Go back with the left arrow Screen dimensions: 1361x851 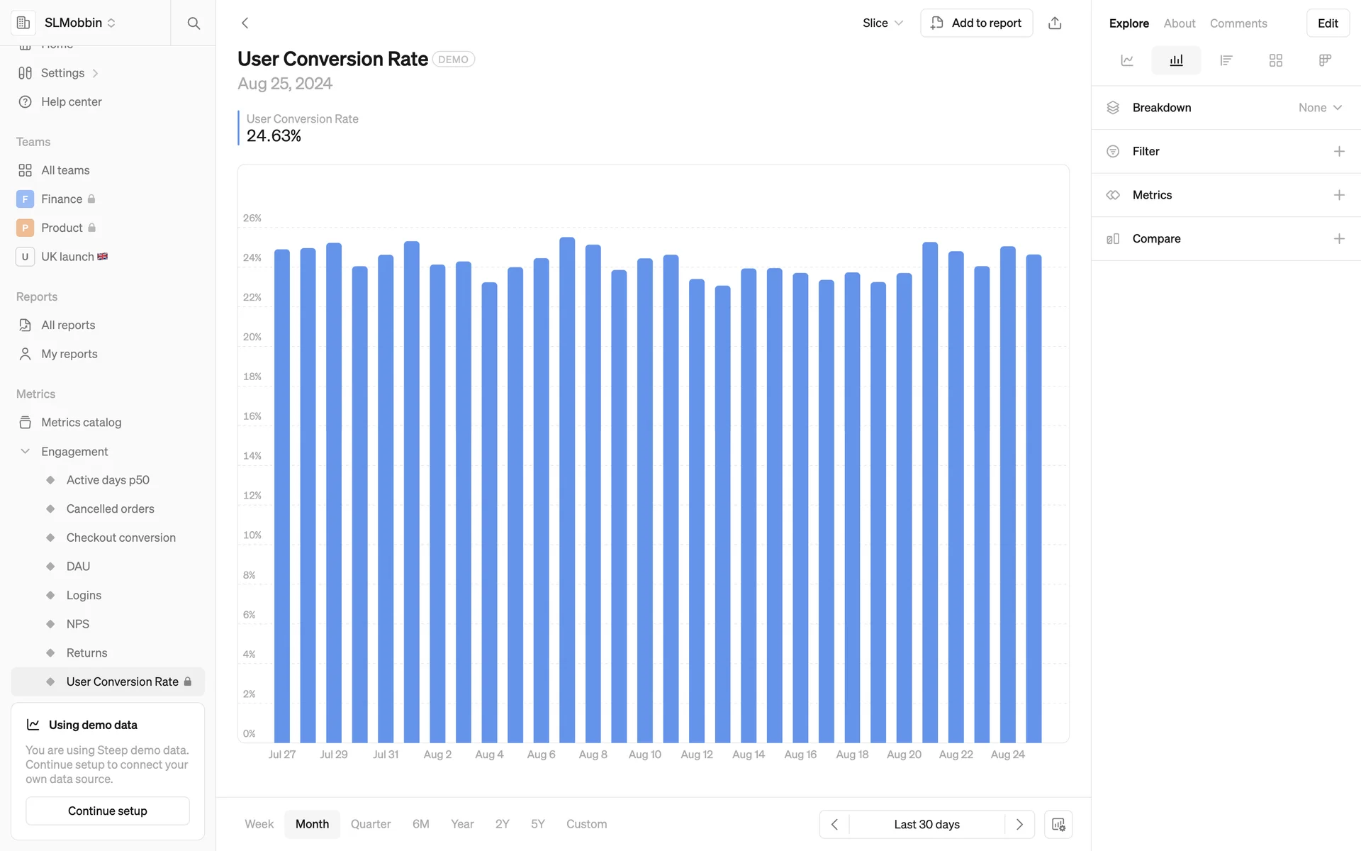point(245,23)
